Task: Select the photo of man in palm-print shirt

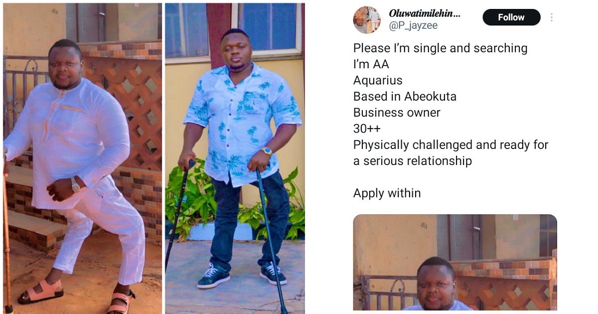Action: coord(235,158)
